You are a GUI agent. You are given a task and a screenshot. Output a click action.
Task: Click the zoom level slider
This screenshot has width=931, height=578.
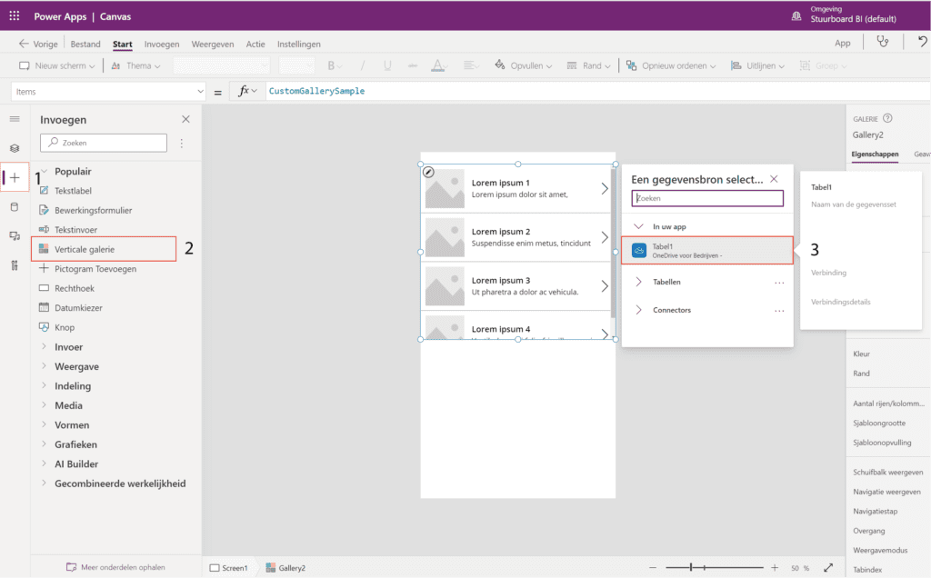pyautogui.click(x=715, y=568)
